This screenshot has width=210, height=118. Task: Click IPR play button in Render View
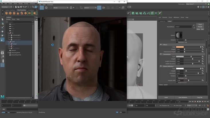[46, 8]
